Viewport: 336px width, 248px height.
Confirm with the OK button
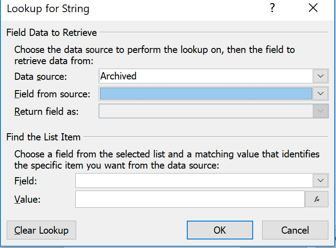pos(220,230)
